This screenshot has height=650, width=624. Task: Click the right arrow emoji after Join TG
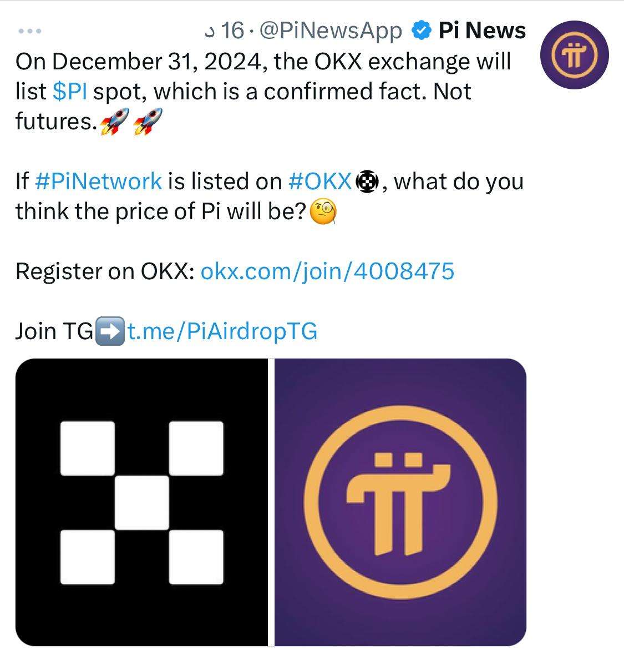[110, 331]
